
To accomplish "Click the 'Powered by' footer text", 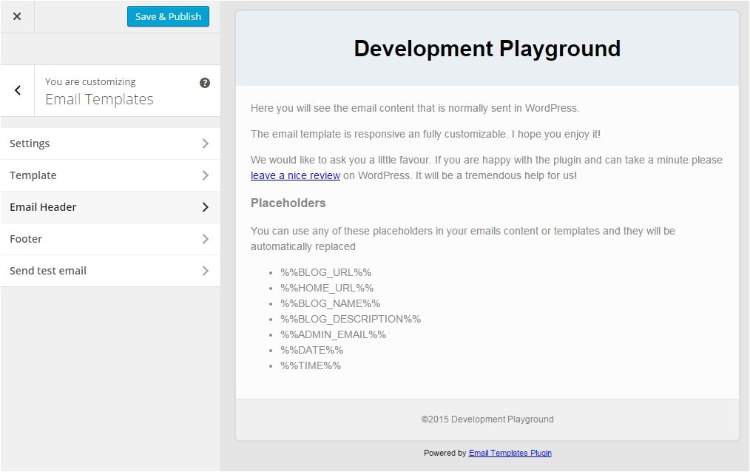I will [x=445, y=453].
